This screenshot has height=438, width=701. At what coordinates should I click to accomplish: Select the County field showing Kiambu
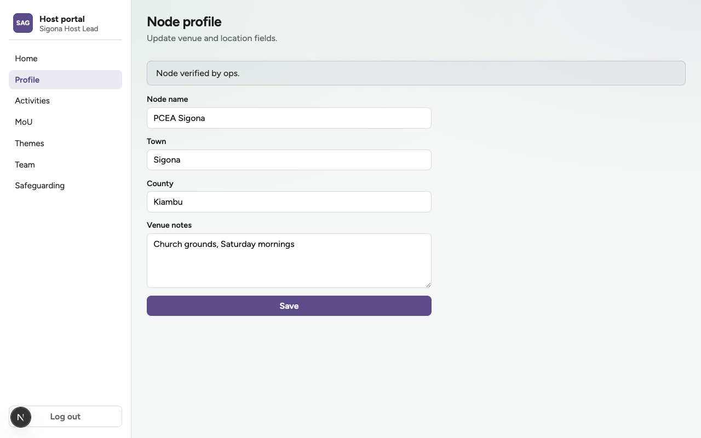pyautogui.click(x=289, y=202)
